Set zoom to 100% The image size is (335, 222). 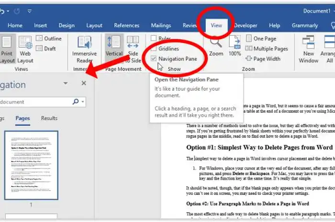234,46
